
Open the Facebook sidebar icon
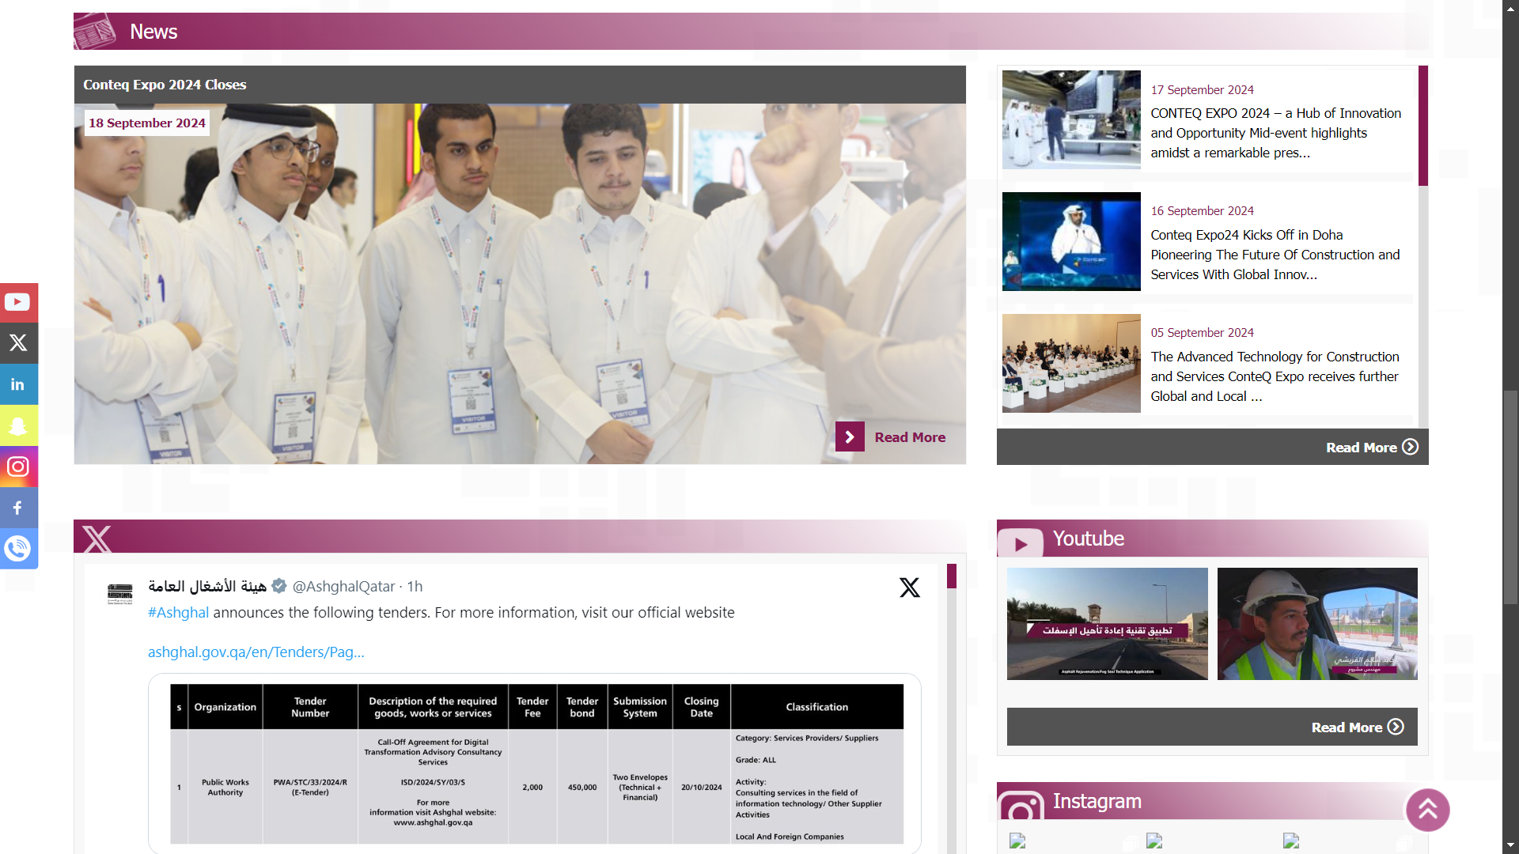(18, 508)
